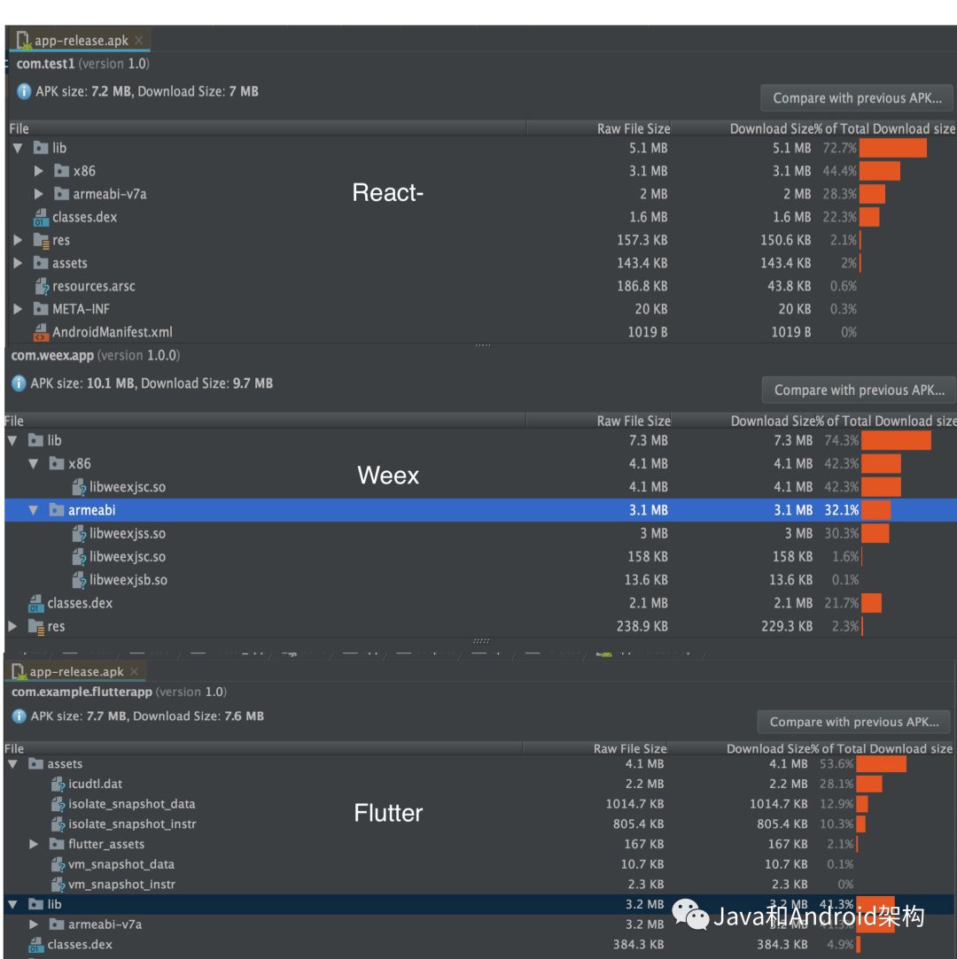The height and width of the screenshot is (959, 957).
Task: Click the classes.dex file icon in React panel
Action: (41, 217)
